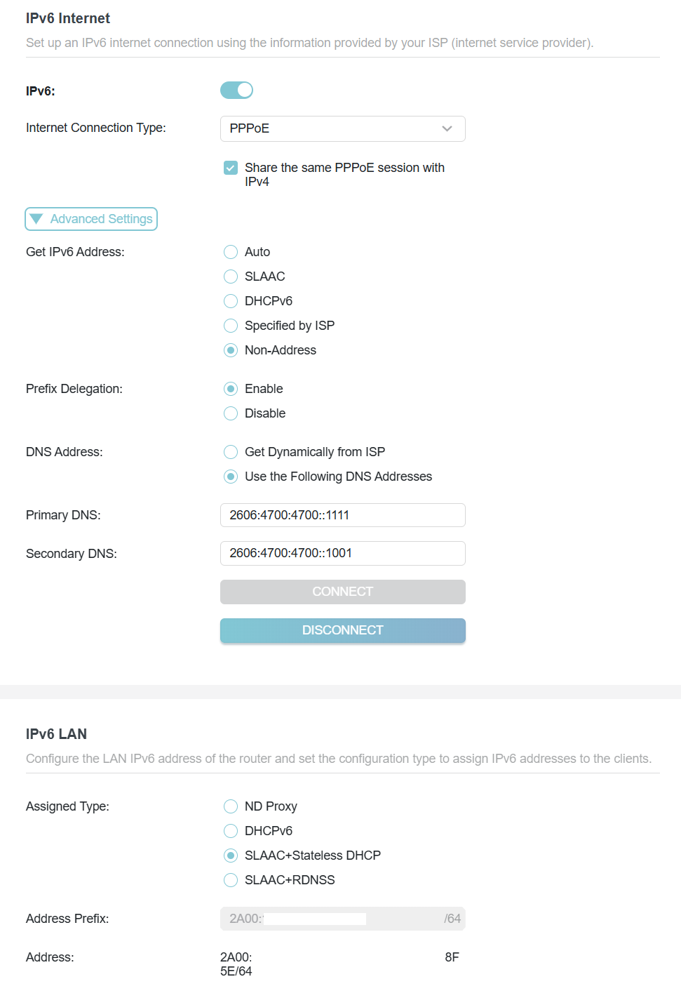Select DHCPv6 under IPv6 LAN Assigned Type
681x998 pixels.
[x=231, y=831]
